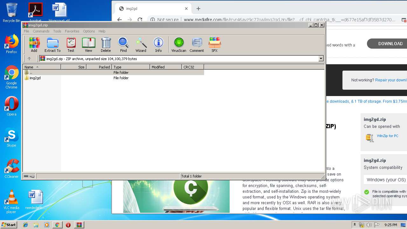
Task: Click the Chrome address bar URL
Action: point(289,20)
